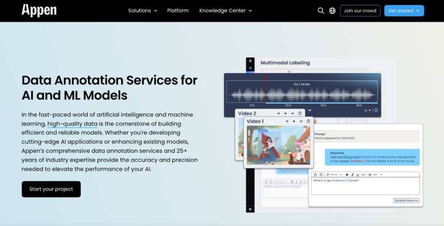The image size is (444, 226).
Task: Click the undo icon in response editor
Action: 315,175
